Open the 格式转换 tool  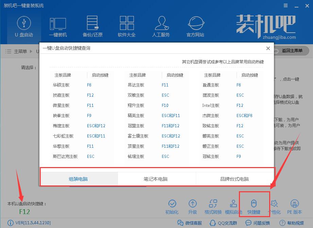pyautogui.click(x=213, y=204)
